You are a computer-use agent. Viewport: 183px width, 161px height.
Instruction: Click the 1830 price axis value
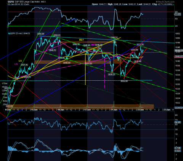pyautogui.click(x=178, y=84)
